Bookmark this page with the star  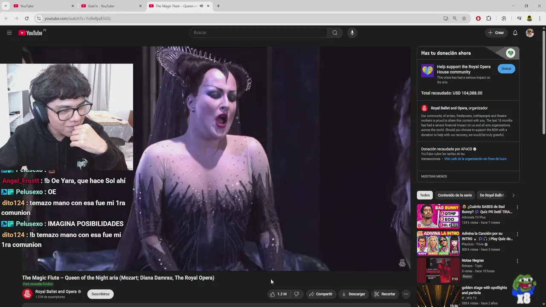464,18
